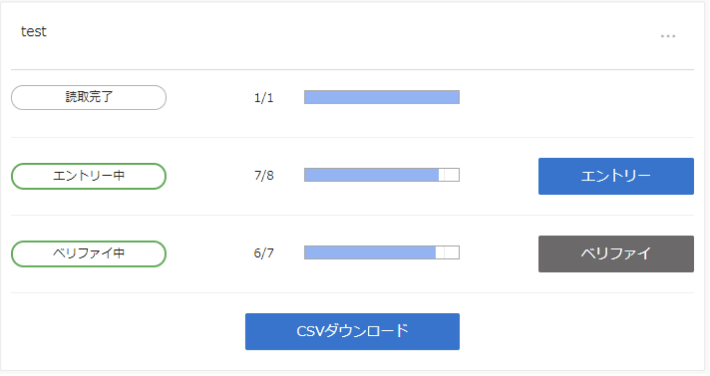Viewport: 710px width, 376px height.
Task: Click the 6/7 verify count
Action: (264, 254)
